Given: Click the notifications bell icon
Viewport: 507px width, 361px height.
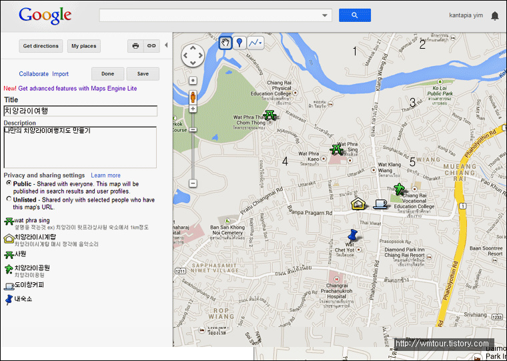Looking at the screenshot, I should (x=495, y=15).
